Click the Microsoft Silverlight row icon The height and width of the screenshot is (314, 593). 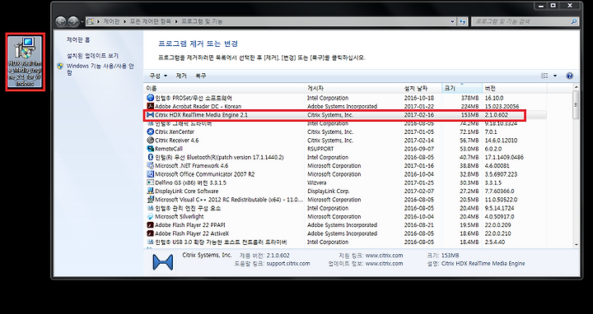(x=150, y=217)
